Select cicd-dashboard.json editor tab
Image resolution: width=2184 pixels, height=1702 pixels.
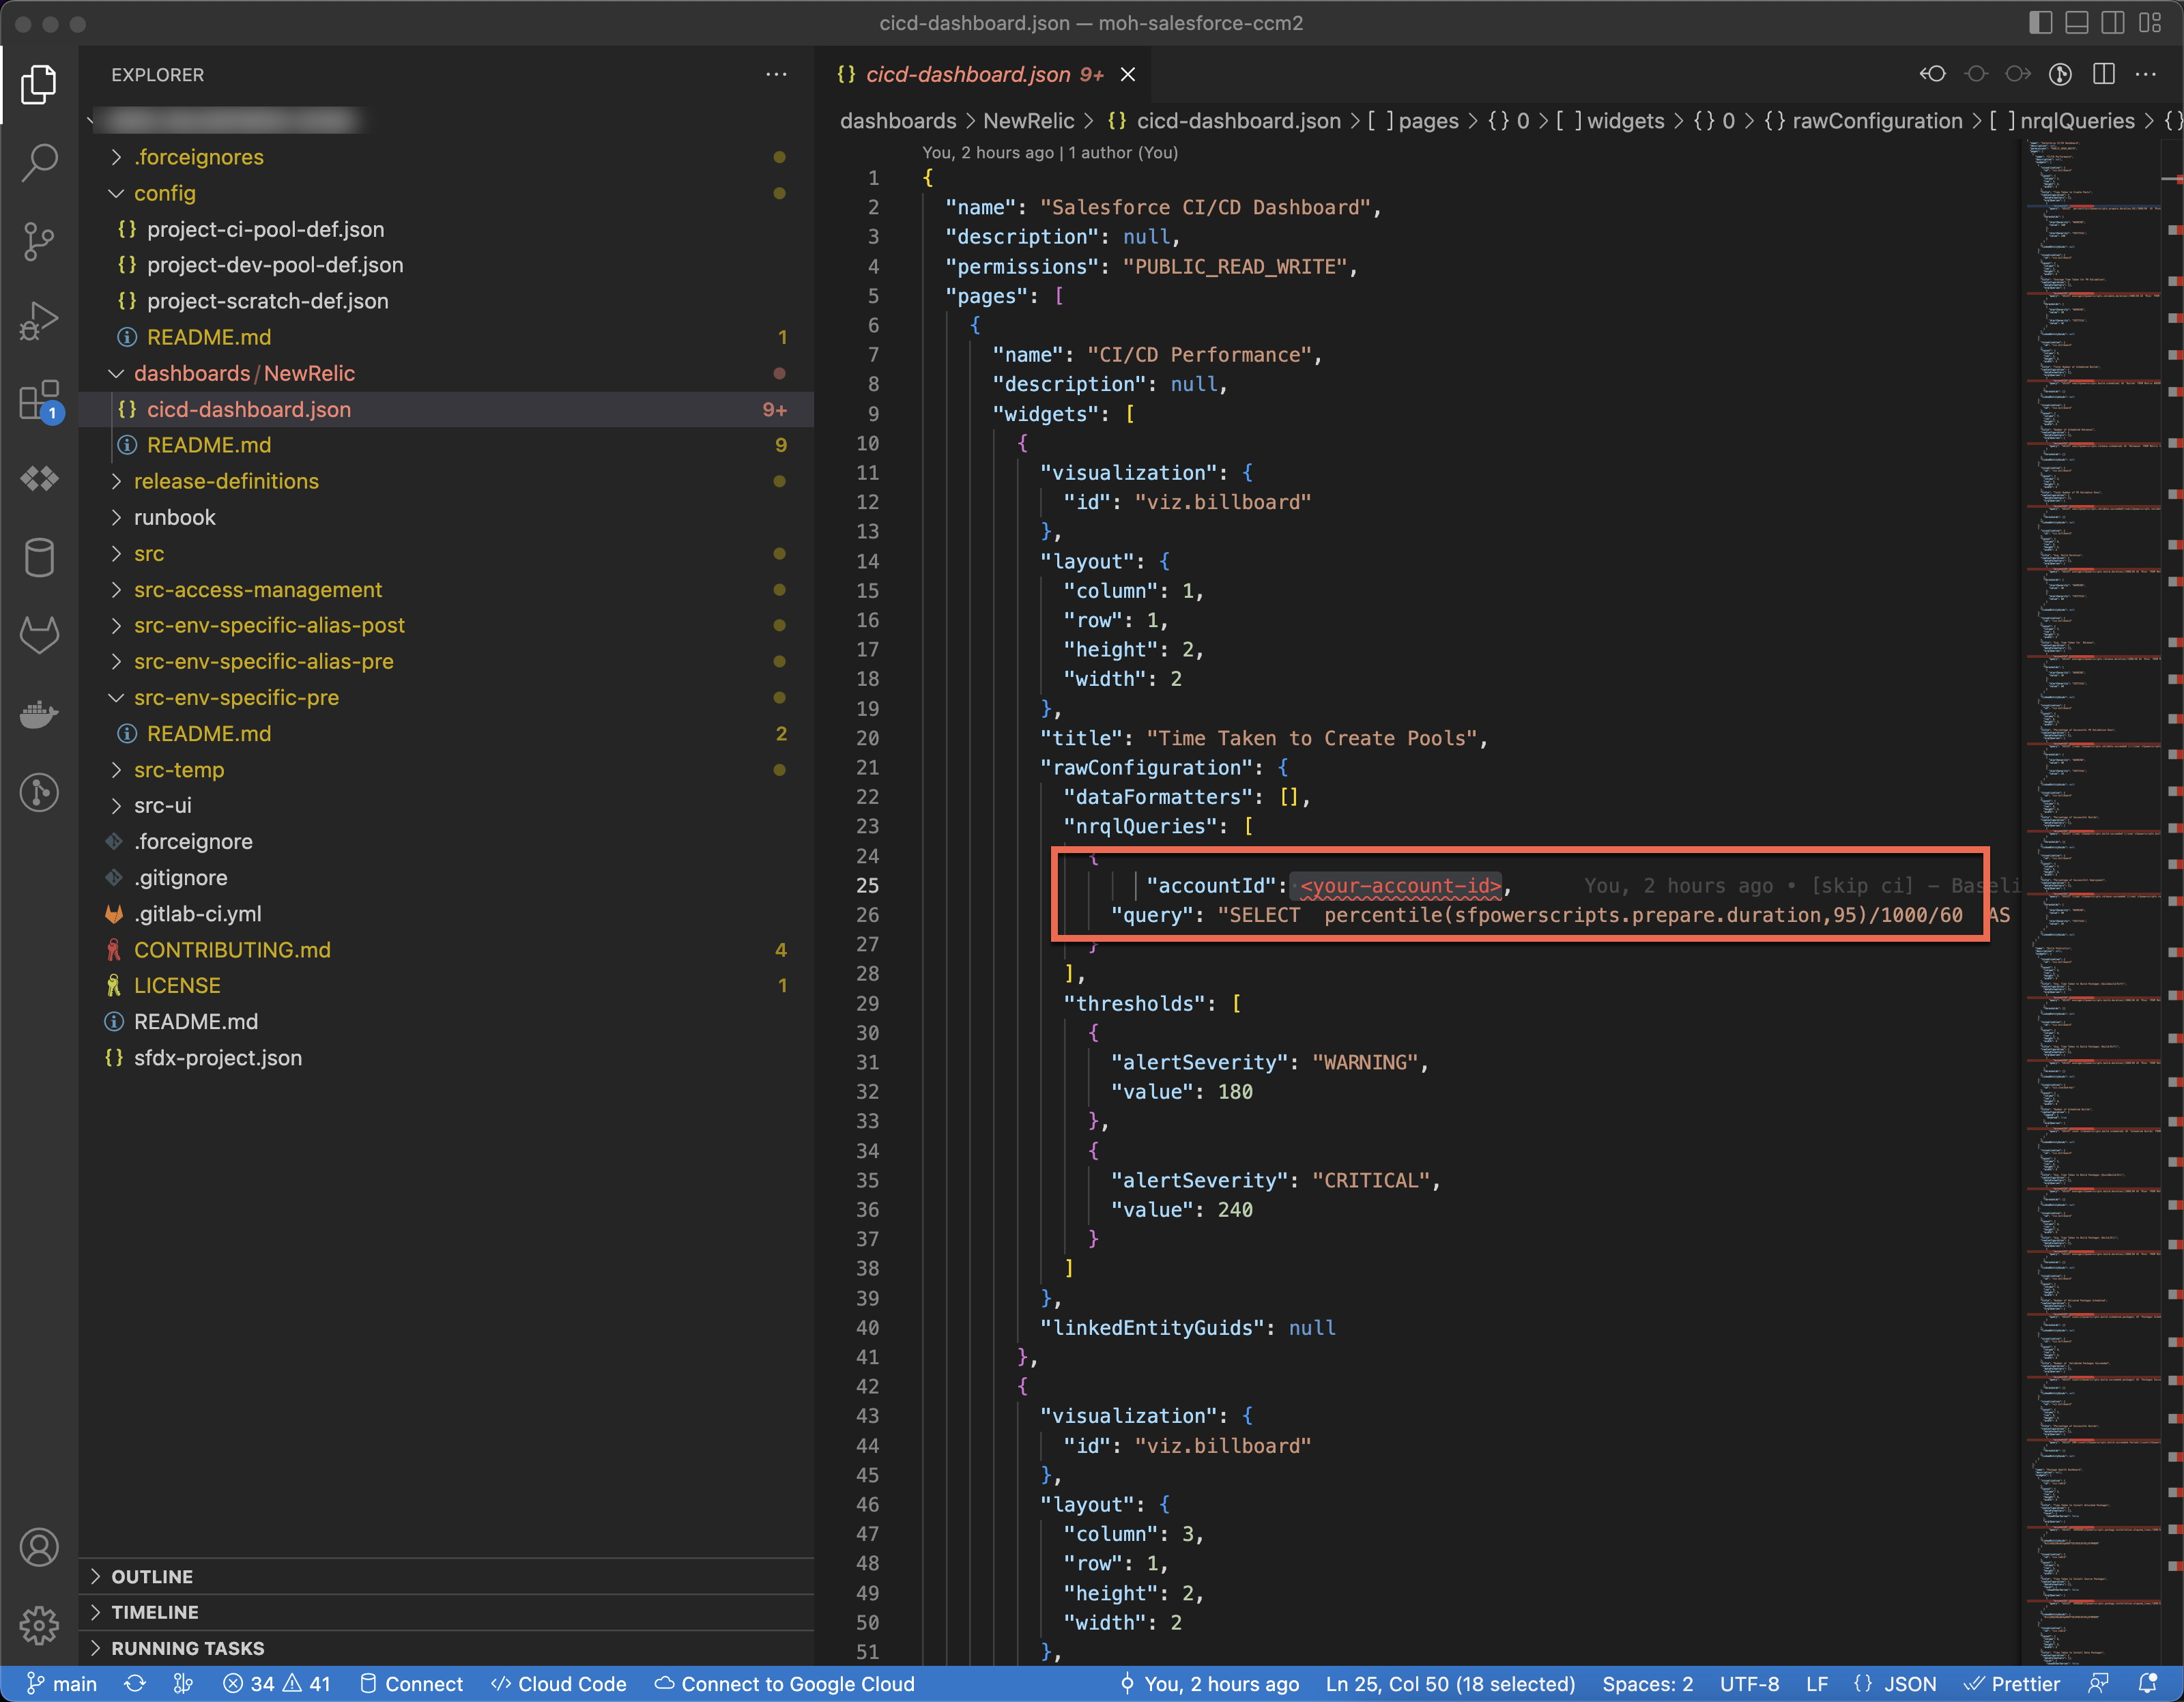pos(984,75)
